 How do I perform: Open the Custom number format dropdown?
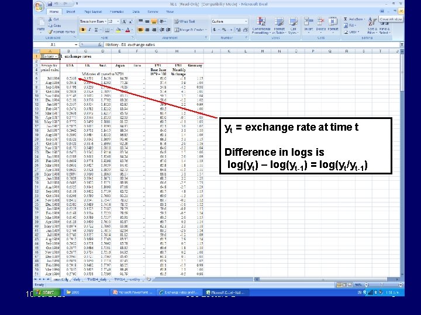(246, 22)
